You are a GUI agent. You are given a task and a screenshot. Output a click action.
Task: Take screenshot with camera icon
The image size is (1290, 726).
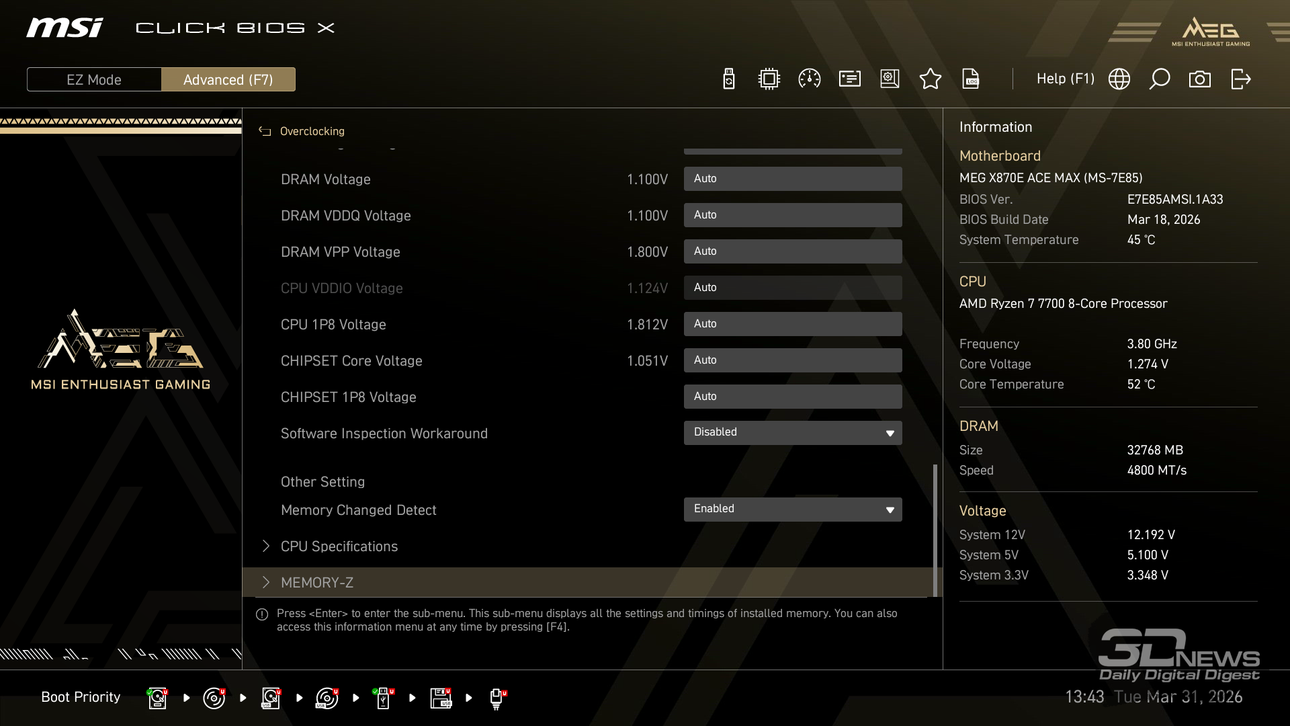point(1199,79)
